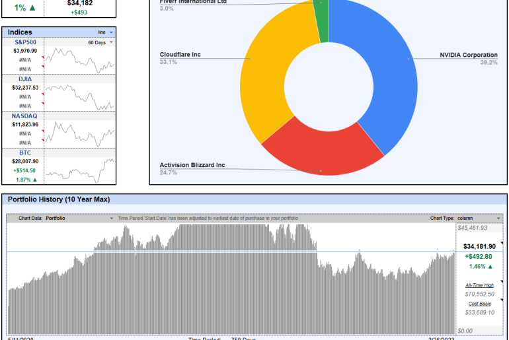Click the red note marker in DJIA row
Screen dimensions: 509x340
[x=44, y=95]
